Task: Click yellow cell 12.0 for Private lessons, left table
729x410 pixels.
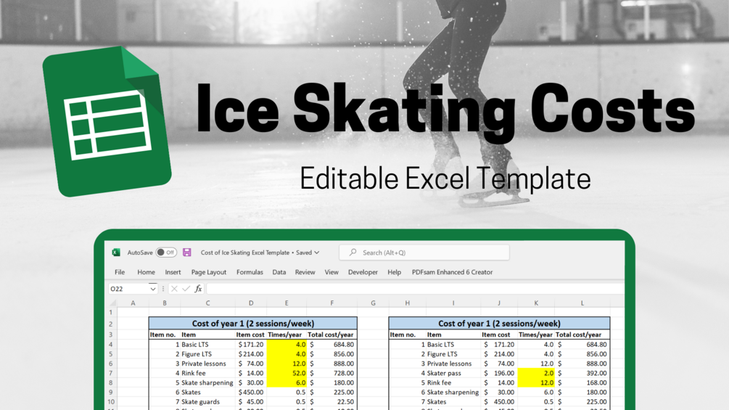Action: click(287, 364)
